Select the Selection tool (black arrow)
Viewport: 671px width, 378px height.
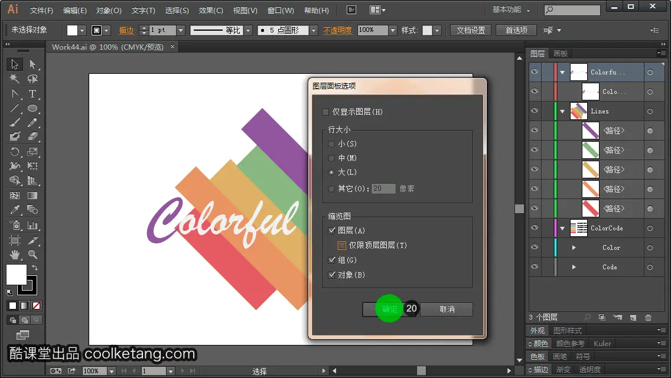click(15, 64)
